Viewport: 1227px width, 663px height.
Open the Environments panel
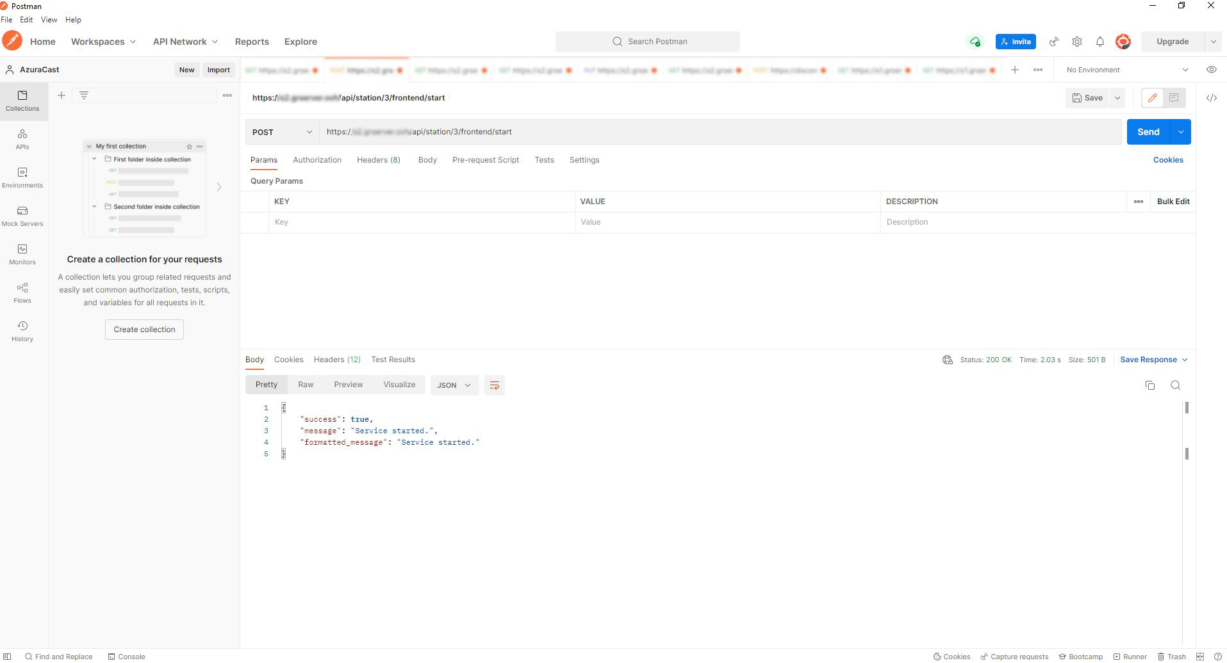[x=22, y=177]
